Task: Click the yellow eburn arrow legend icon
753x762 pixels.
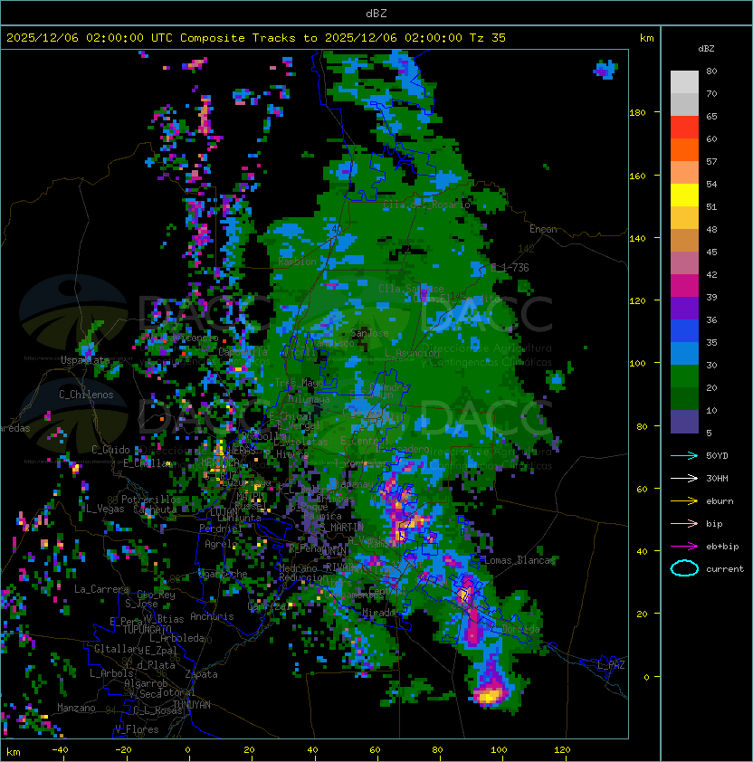Action: coord(684,501)
